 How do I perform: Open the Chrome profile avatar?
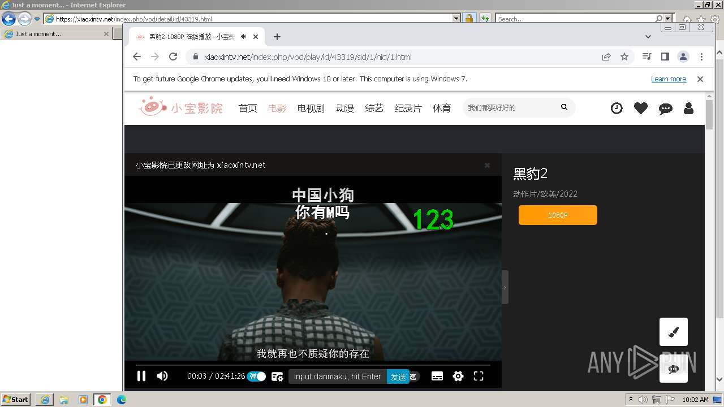coord(683,57)
